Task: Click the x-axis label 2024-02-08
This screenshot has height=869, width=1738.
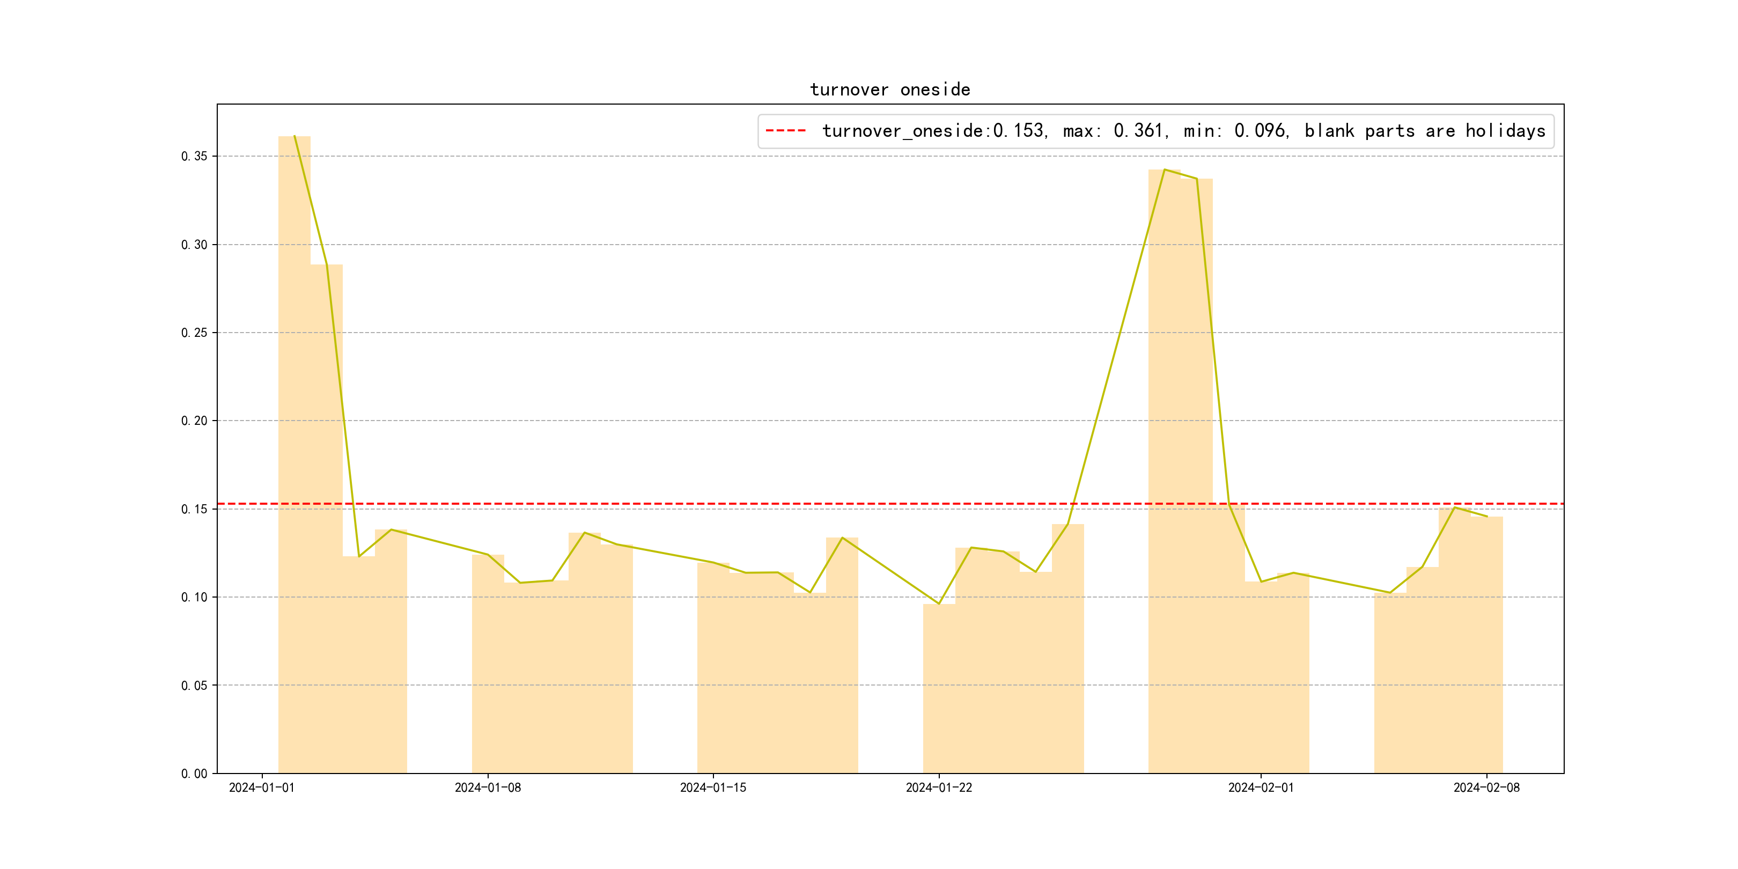Action: point(1486,788)
